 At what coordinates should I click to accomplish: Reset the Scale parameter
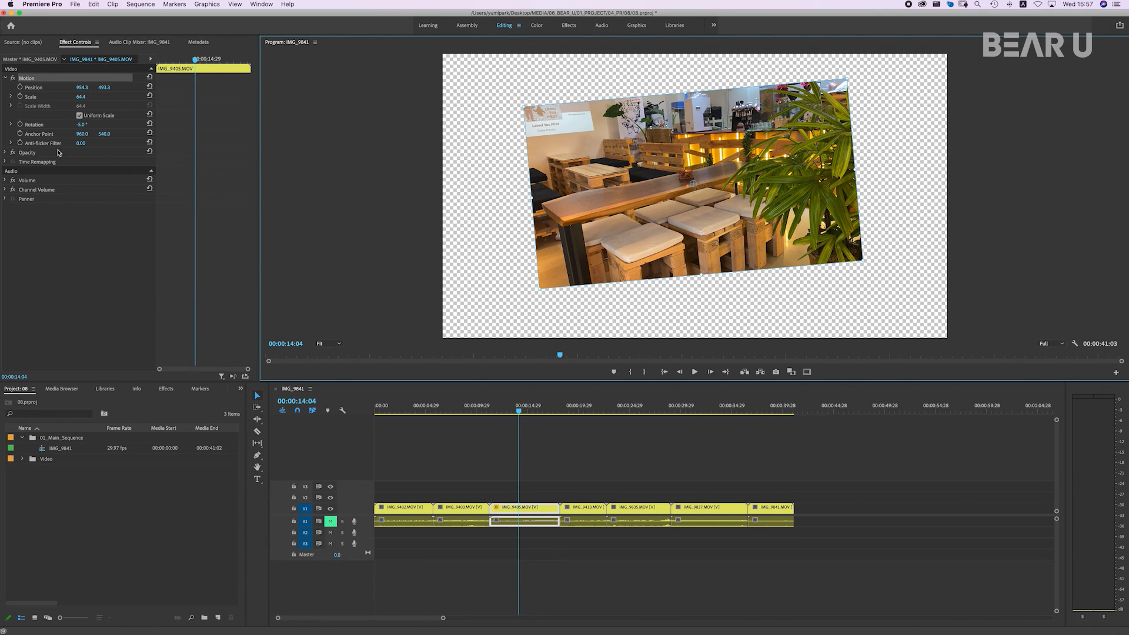[149, 96]
